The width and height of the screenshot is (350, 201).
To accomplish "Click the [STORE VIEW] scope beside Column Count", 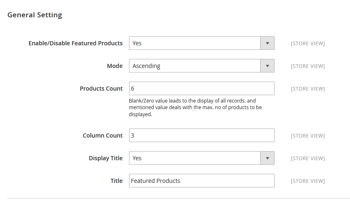I will [308, 136].
